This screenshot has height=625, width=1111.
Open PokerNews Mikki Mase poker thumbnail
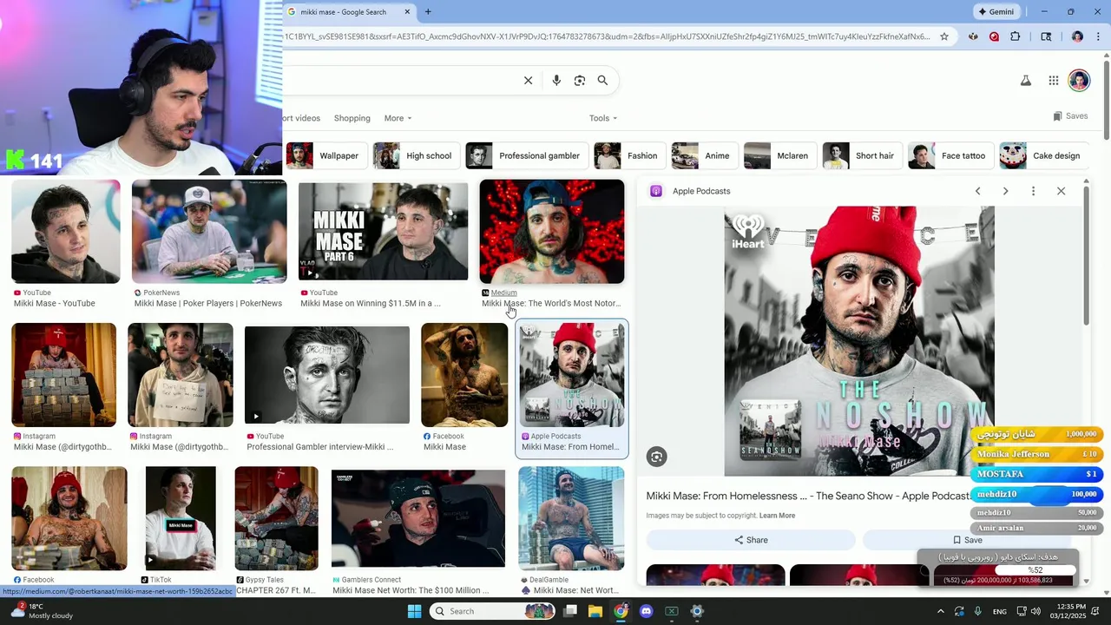coord(209,232)
